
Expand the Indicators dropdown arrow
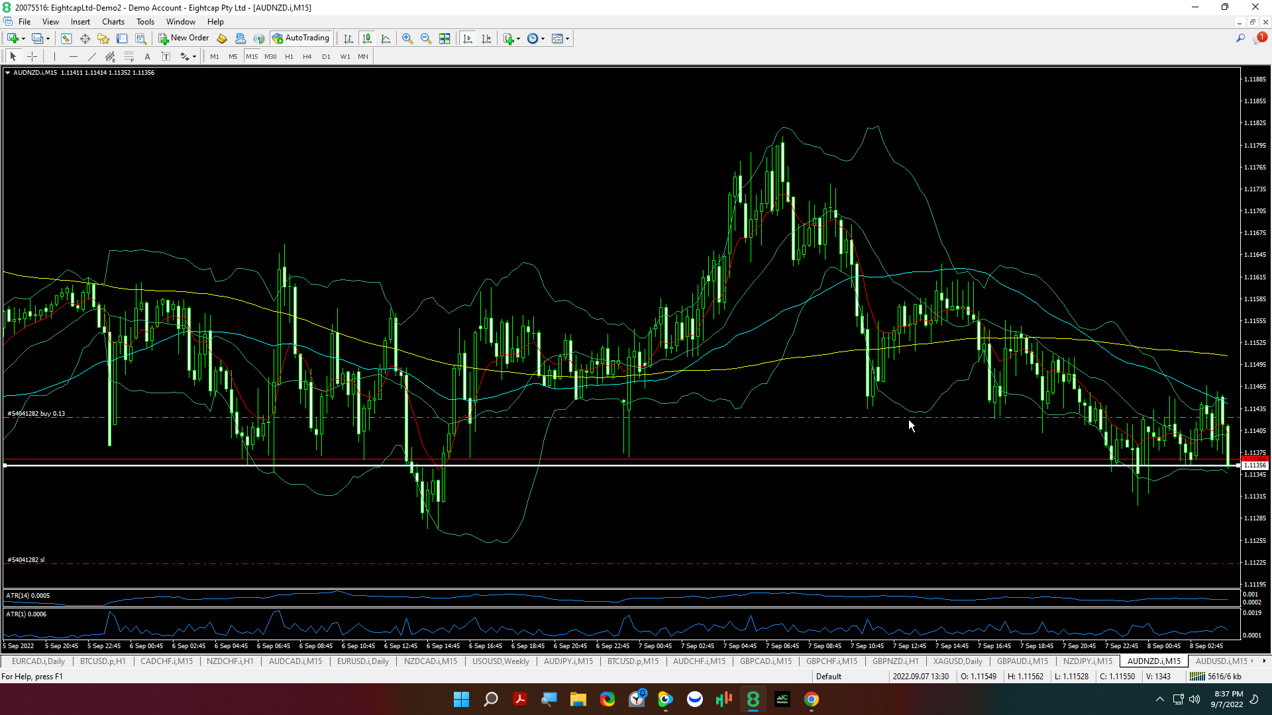[518, 39]
